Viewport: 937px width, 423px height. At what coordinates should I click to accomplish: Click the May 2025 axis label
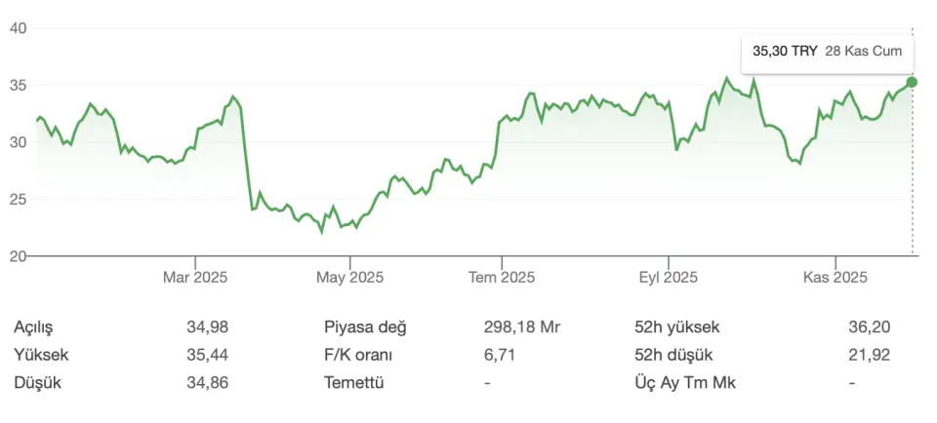350,278
